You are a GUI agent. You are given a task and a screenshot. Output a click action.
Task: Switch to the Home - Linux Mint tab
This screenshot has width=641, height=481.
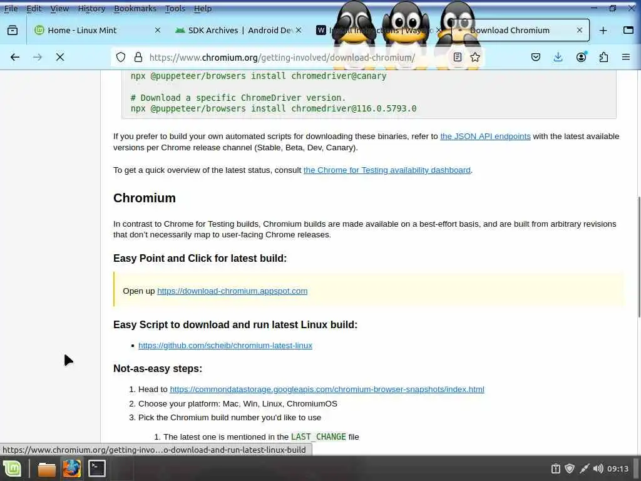click(96, 30)
